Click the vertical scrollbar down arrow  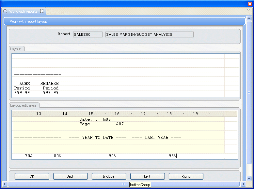pos(249,179)
